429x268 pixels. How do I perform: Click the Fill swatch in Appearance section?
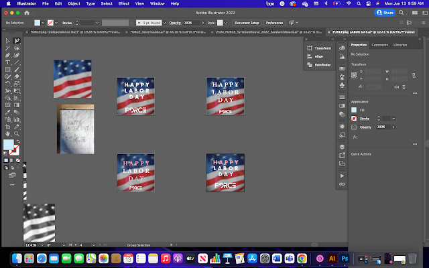pyautogui.click(x=354, y=110)
